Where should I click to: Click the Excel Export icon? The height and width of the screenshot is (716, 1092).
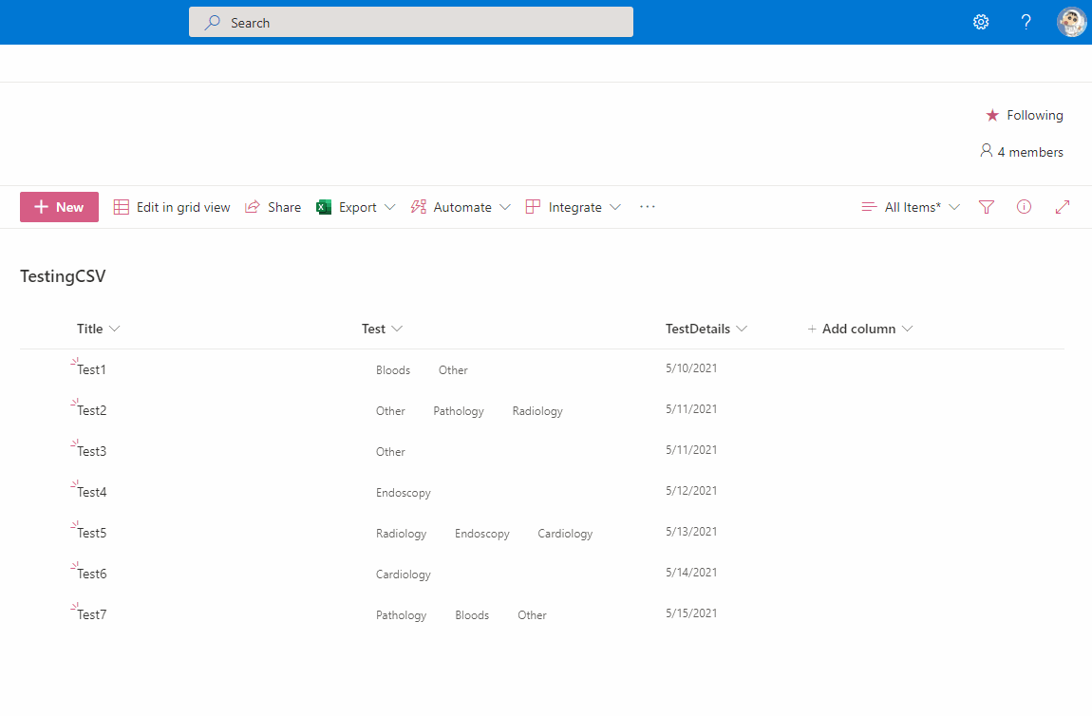tap(324, 207)
